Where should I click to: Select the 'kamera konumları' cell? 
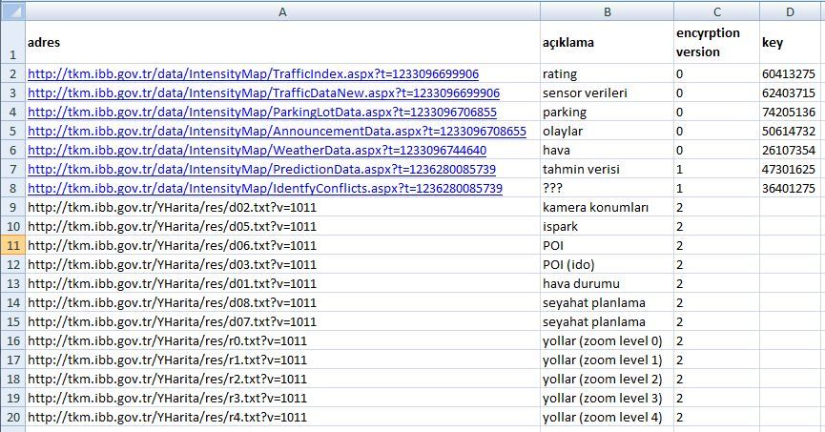[608, 207]
